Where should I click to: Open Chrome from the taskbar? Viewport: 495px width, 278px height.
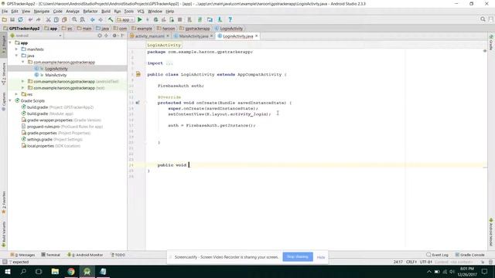[71, 271]
